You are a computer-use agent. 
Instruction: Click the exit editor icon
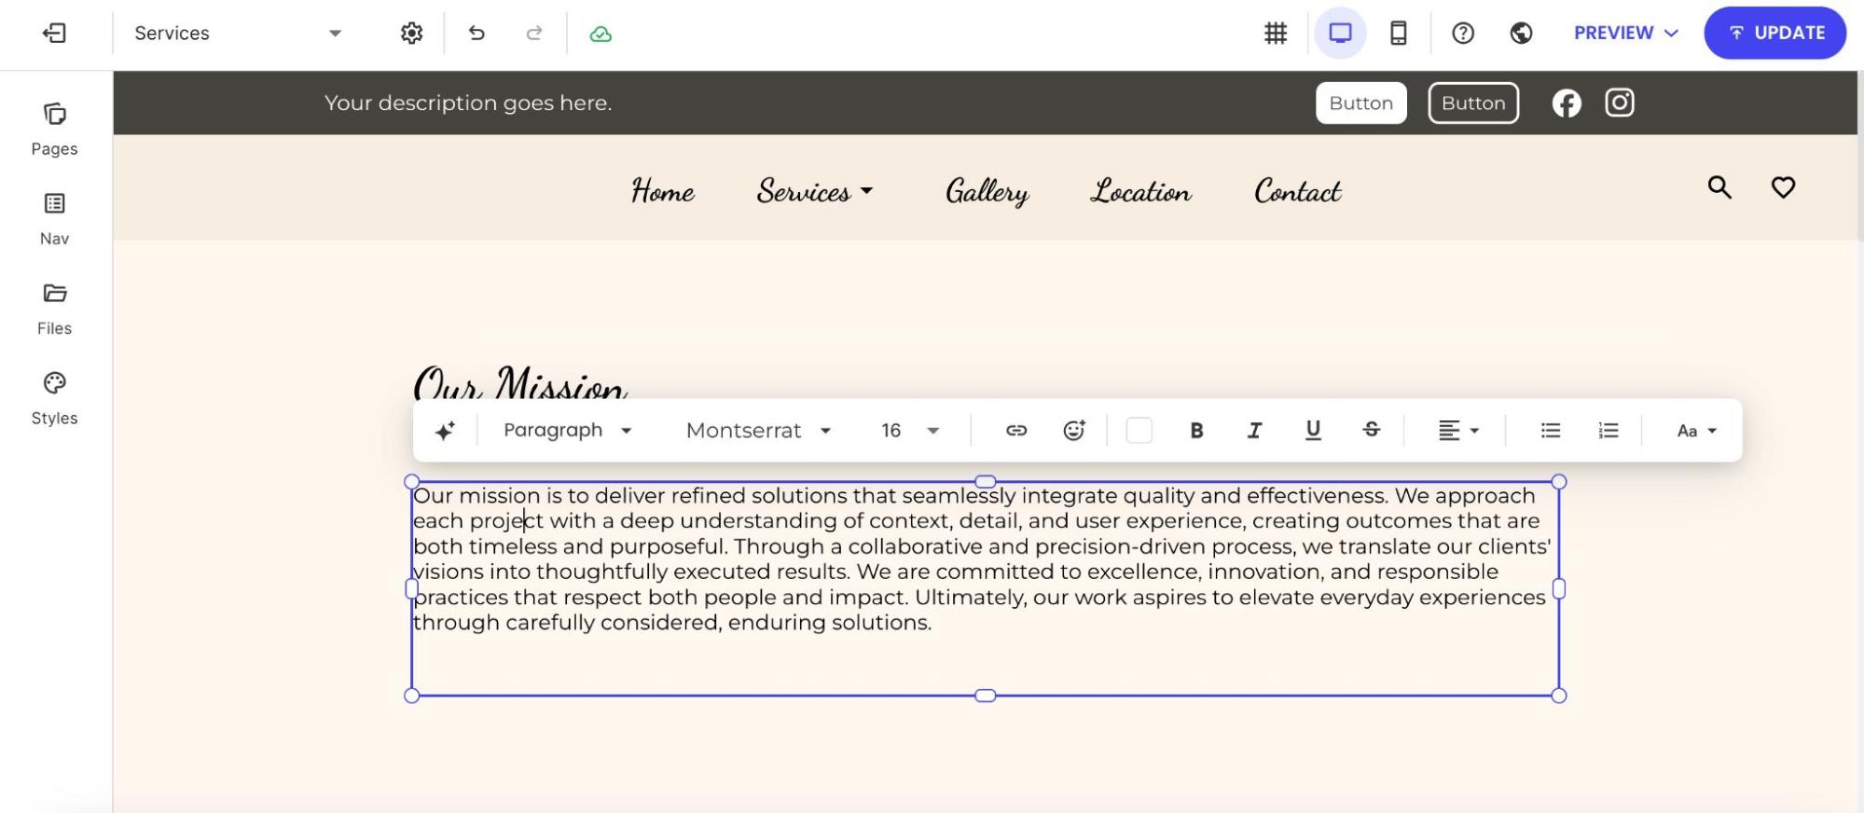54,34
